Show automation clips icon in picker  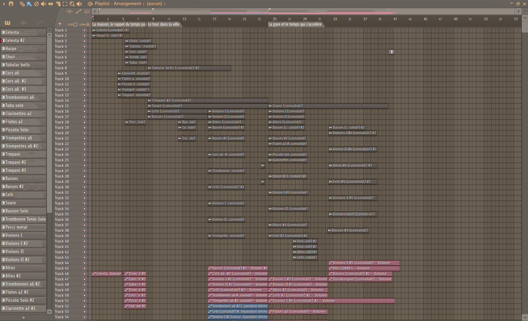(x=40, y=23)
